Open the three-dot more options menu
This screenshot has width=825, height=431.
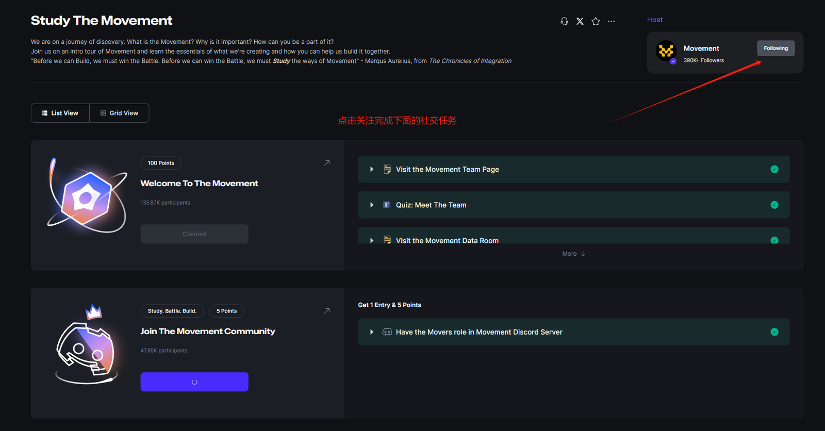(x=612, y=21)
